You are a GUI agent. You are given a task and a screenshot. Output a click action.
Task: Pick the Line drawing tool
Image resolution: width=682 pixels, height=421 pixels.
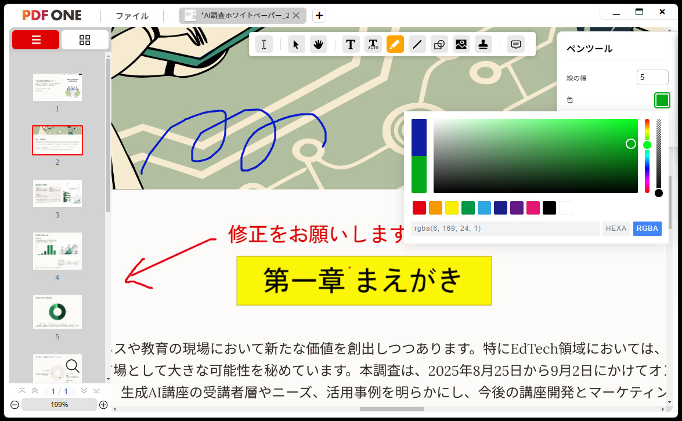pos(417,43)
